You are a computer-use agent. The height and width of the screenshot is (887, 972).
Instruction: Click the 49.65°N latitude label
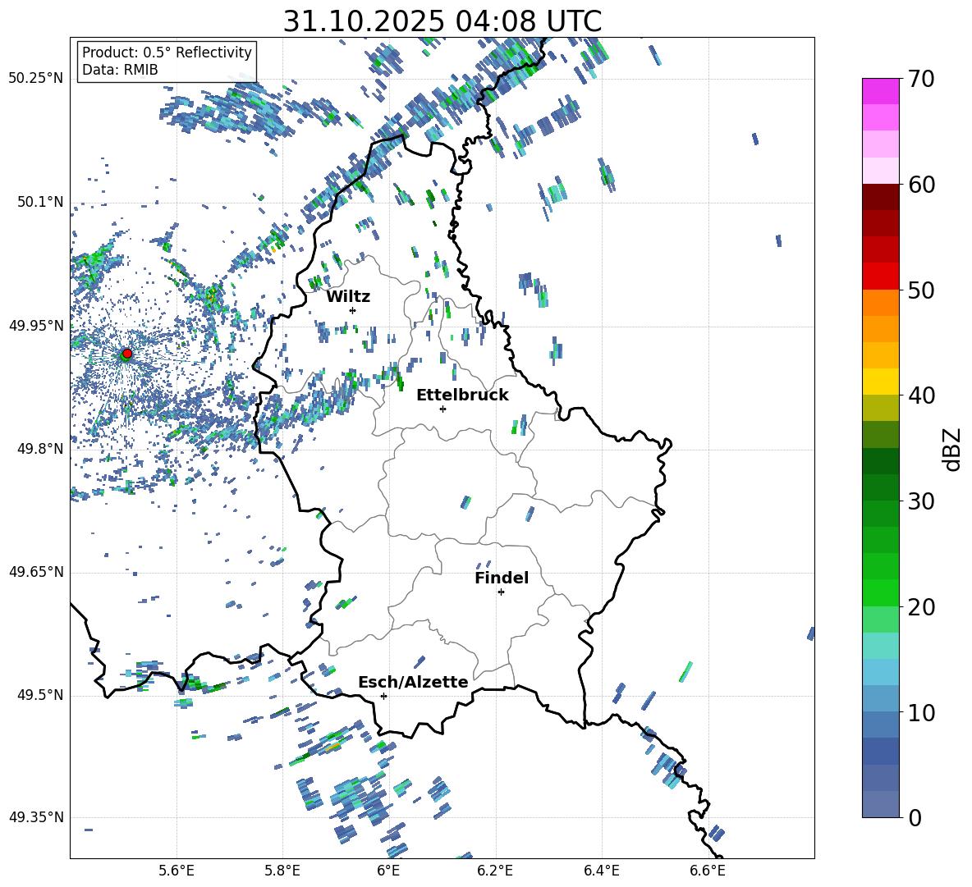click(36, 572)
